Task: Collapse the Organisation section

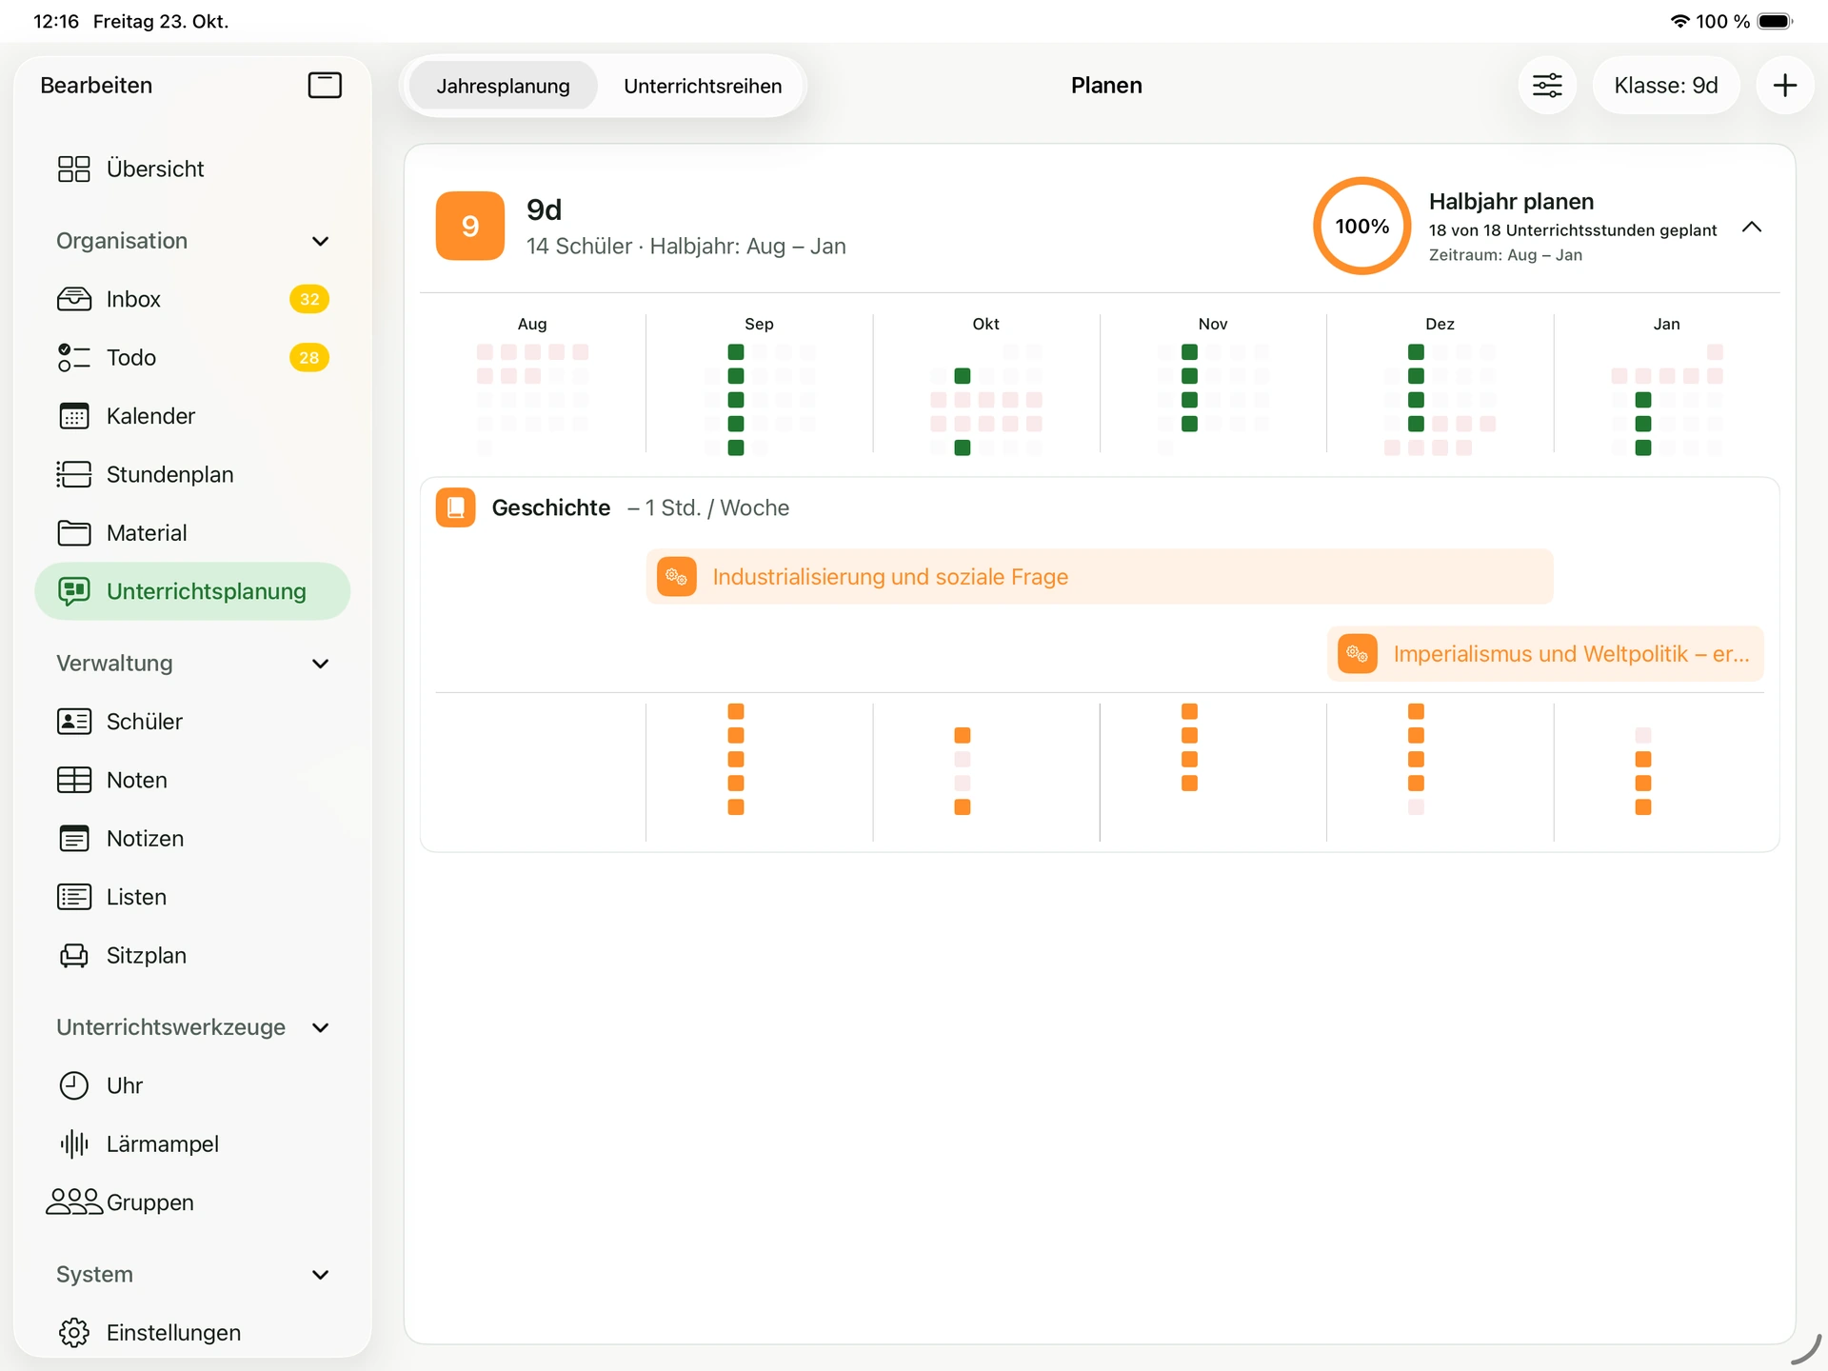Action: click(x=320, y=241)
